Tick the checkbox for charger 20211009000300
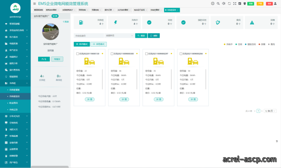 112,54
